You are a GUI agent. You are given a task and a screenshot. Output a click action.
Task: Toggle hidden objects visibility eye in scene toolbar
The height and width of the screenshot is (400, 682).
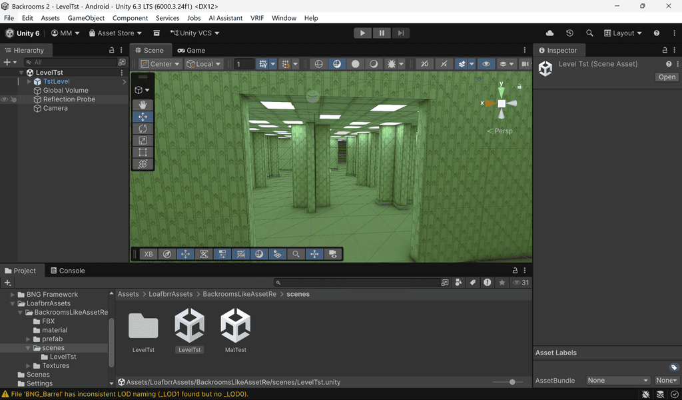[x=486, y=64]
